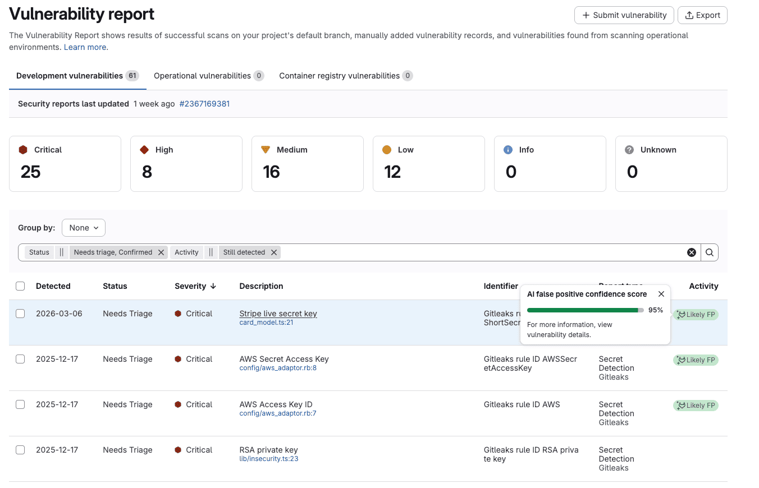Check the checkbox for the Stripe live secret key row

click(x=20, y=314)
